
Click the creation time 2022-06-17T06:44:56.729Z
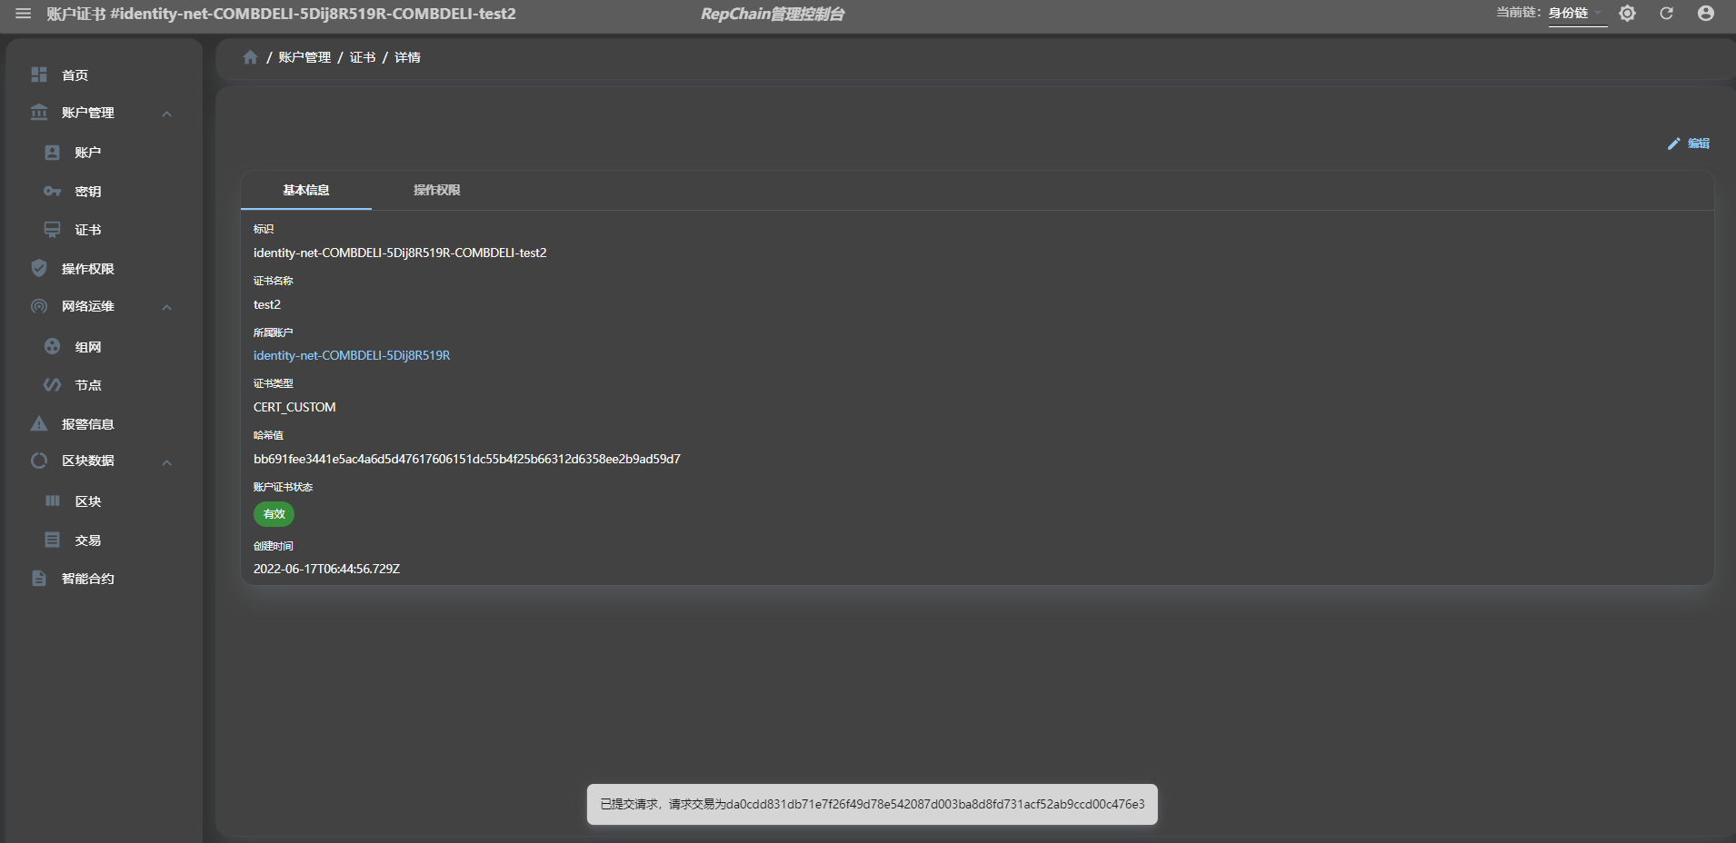[326, 569]
